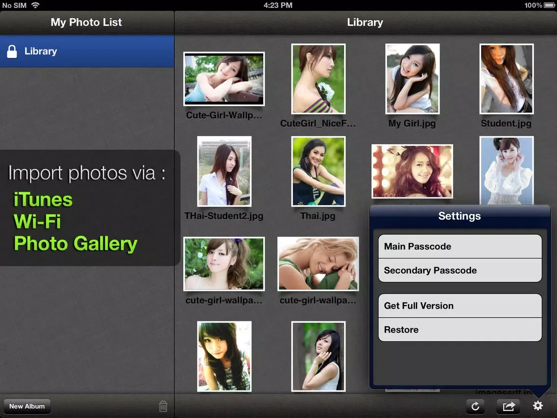This screenshot has width=557, height=418.
Task: Open Main Passcode setting
Action: pyautogui.click(x=460, y=246)
